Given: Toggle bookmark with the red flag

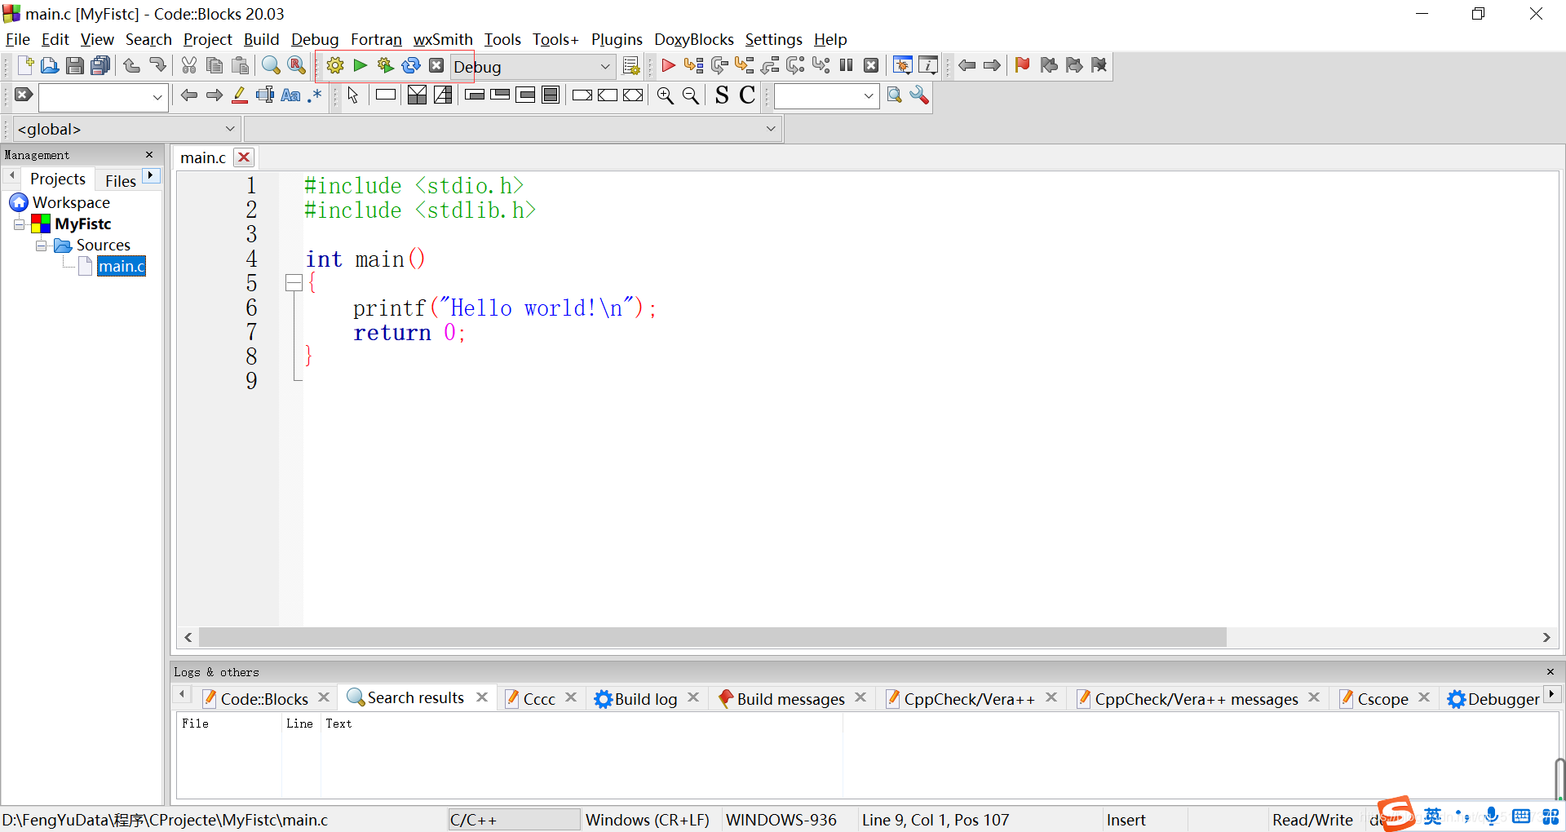Looking at the screenshot, I should point(1022,65).
